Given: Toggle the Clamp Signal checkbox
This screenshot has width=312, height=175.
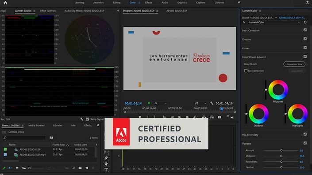Looking at the screenshot, I should point(87,119).
